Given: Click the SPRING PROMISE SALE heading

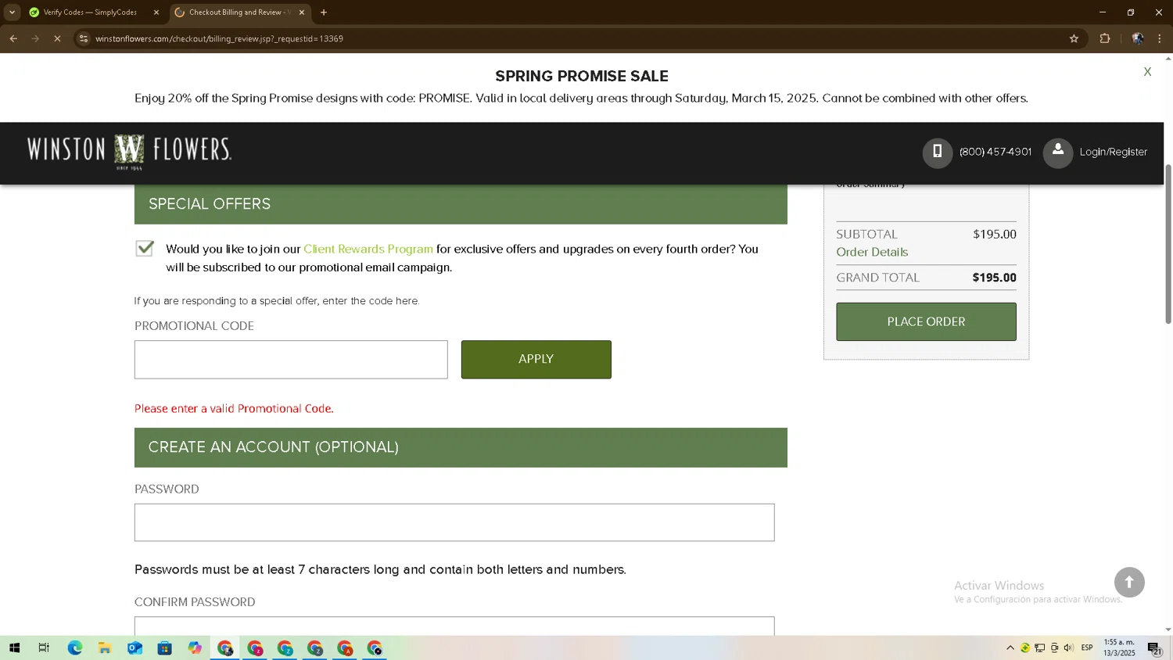Looking at the screenshot, I should 582,76.
